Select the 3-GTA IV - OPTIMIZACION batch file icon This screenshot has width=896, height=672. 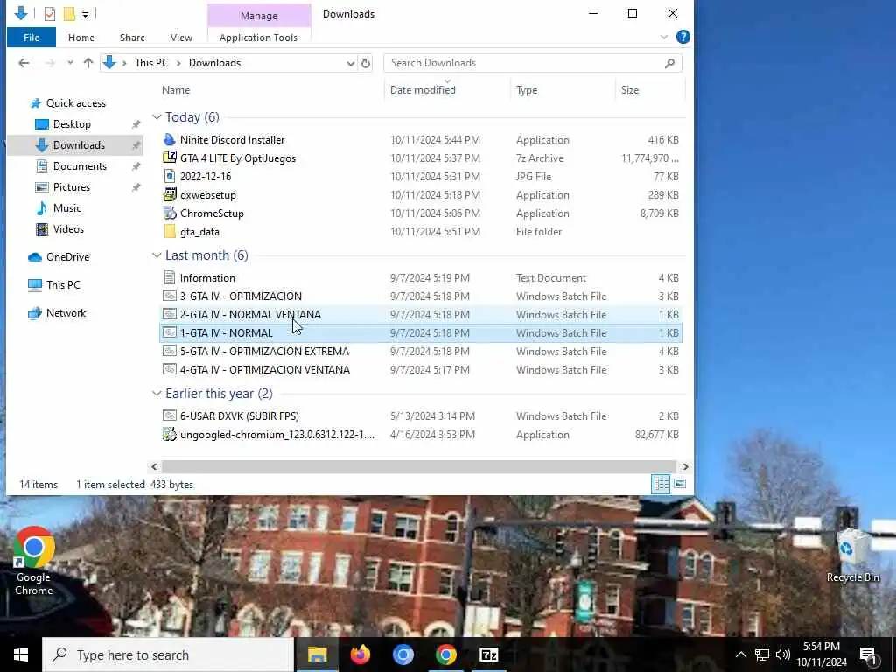(169, 296)
